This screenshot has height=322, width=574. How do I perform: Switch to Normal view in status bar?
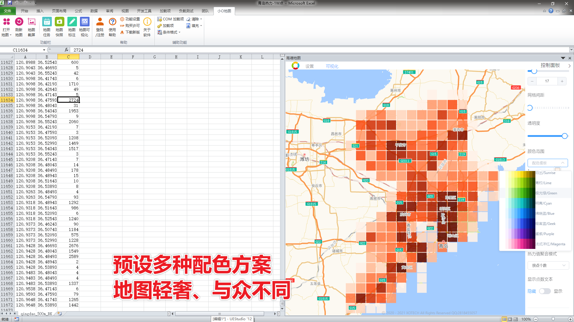coord(504,319)
